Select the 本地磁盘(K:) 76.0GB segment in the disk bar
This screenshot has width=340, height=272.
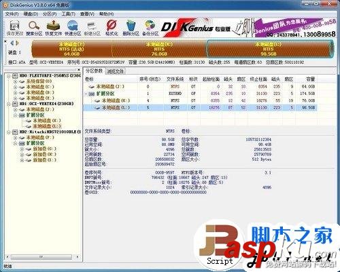(x=159, y=49)
